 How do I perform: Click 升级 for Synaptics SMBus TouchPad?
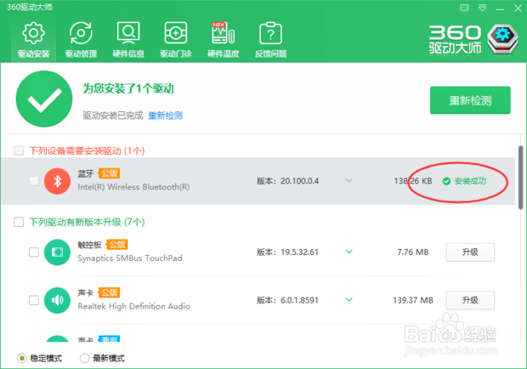[x=470, y=252]
